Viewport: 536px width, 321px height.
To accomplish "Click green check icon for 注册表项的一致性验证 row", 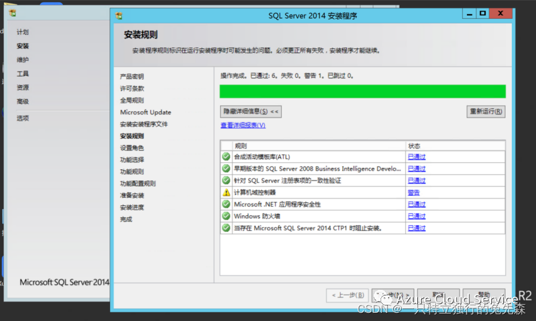I will [x=226, y=180].
